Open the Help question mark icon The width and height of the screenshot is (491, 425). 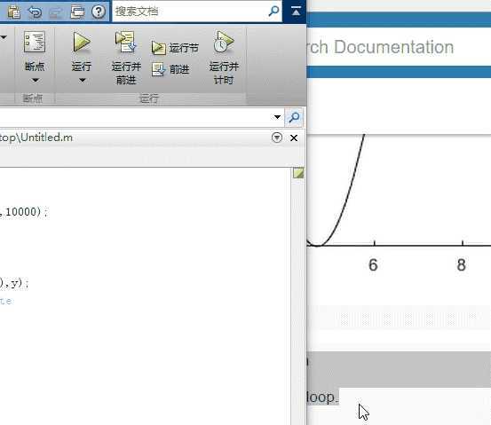[99, 12]
